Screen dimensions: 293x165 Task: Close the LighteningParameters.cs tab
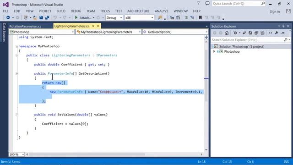98,26
